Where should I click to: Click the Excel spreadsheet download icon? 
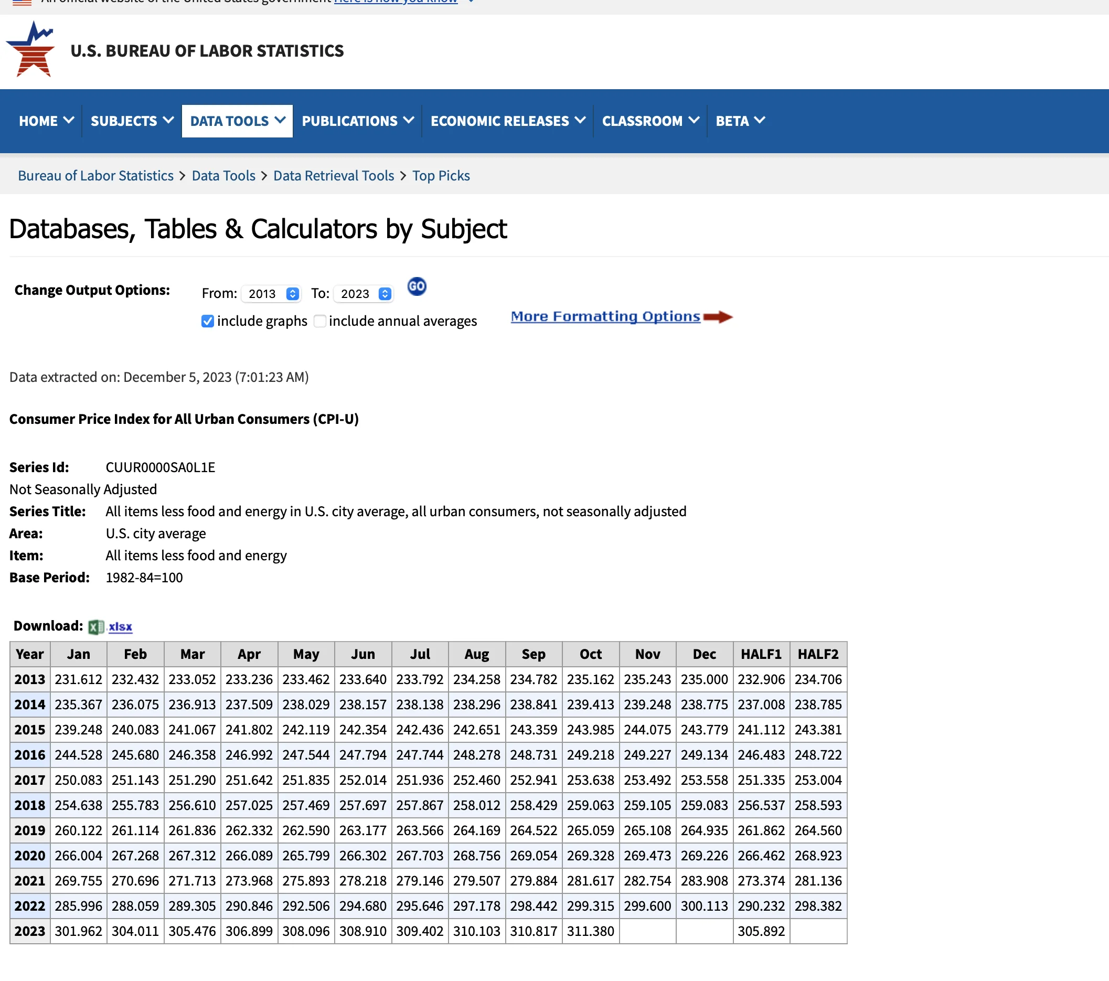96,627
